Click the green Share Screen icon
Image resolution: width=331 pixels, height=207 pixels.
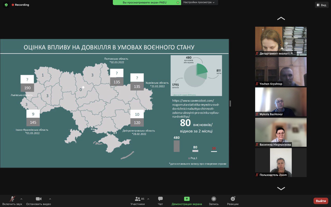click(187, 199)
